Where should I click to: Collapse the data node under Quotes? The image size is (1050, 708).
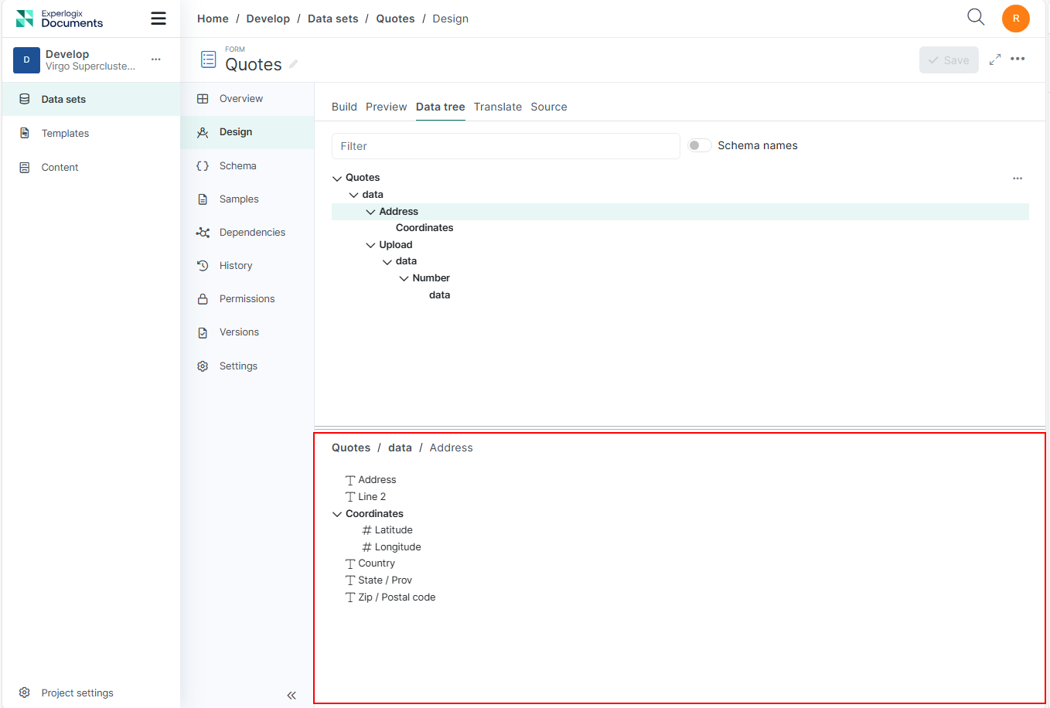354,196
